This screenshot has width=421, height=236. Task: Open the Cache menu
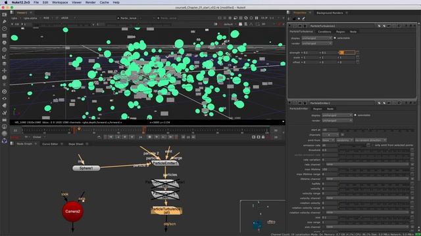click(x=104, y=3)
